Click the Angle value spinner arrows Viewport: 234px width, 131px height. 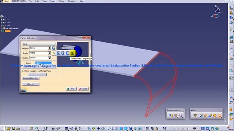pos(49,53)
